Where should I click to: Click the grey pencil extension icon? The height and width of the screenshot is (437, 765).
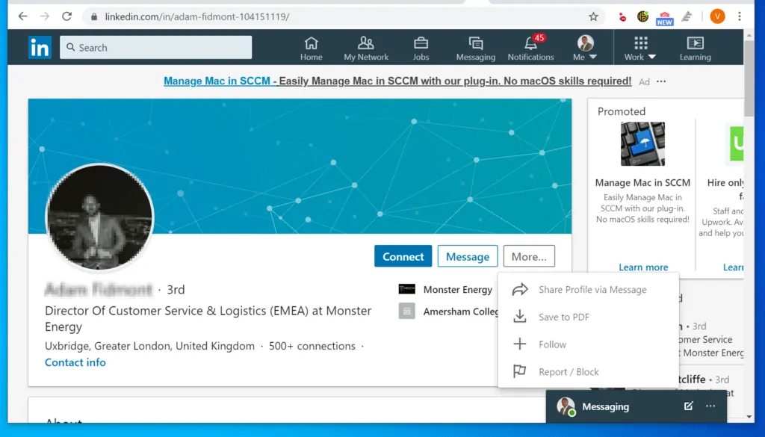coord(687,16)
